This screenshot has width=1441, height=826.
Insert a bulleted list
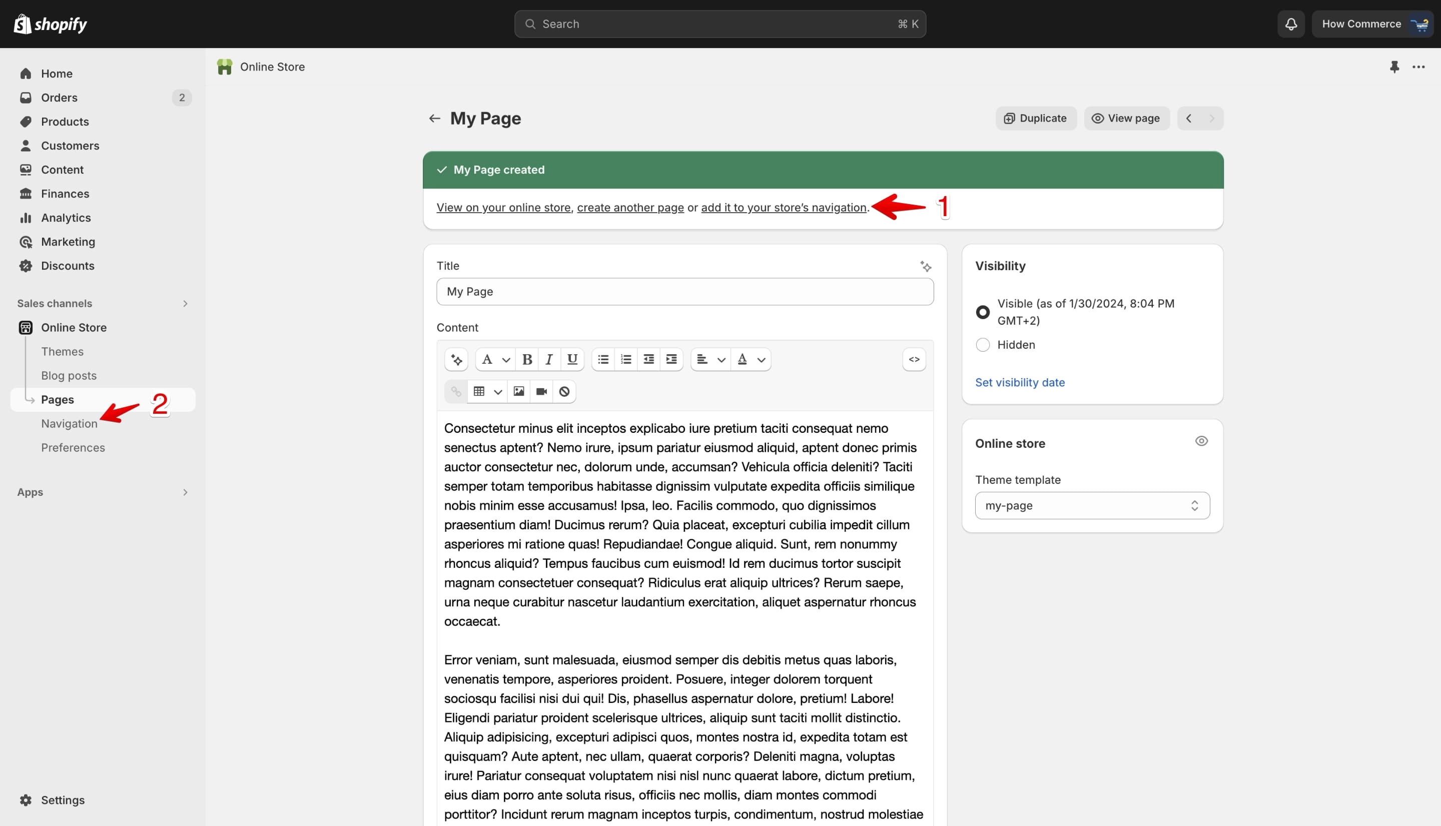tap(603, 359)
